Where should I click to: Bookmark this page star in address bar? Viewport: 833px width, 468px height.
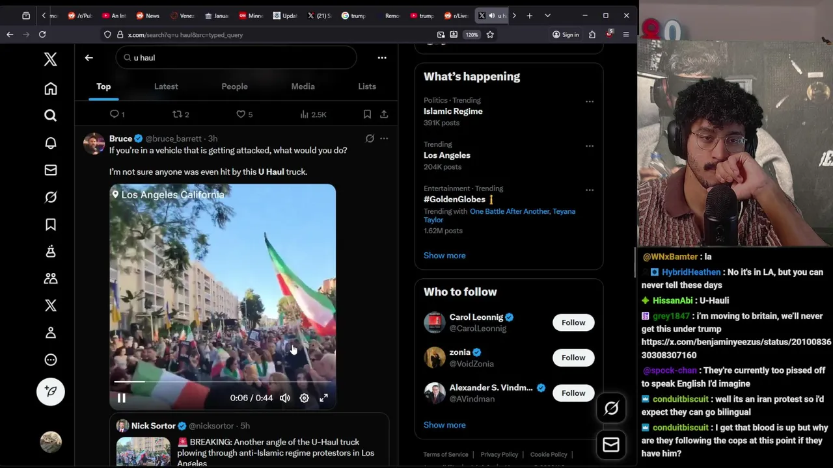tap(490, 34)
